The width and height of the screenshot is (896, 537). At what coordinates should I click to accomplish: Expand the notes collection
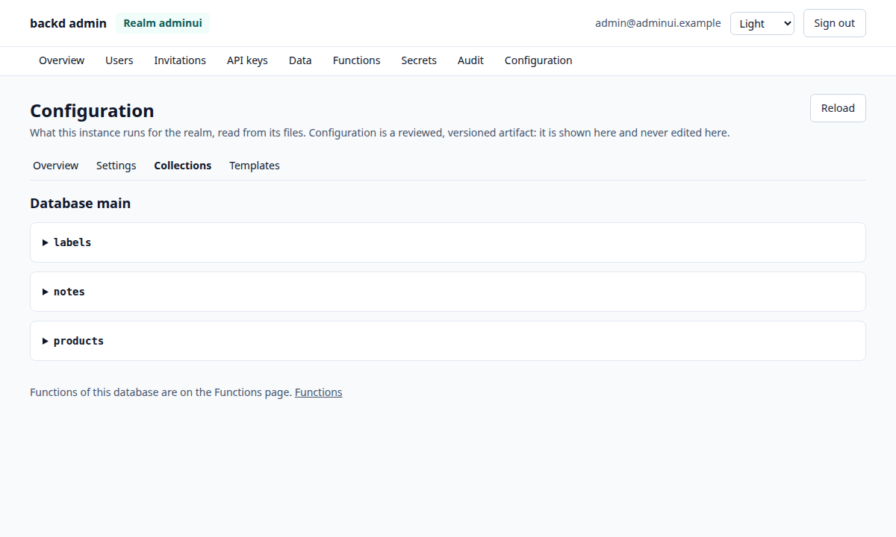(447, 292)
